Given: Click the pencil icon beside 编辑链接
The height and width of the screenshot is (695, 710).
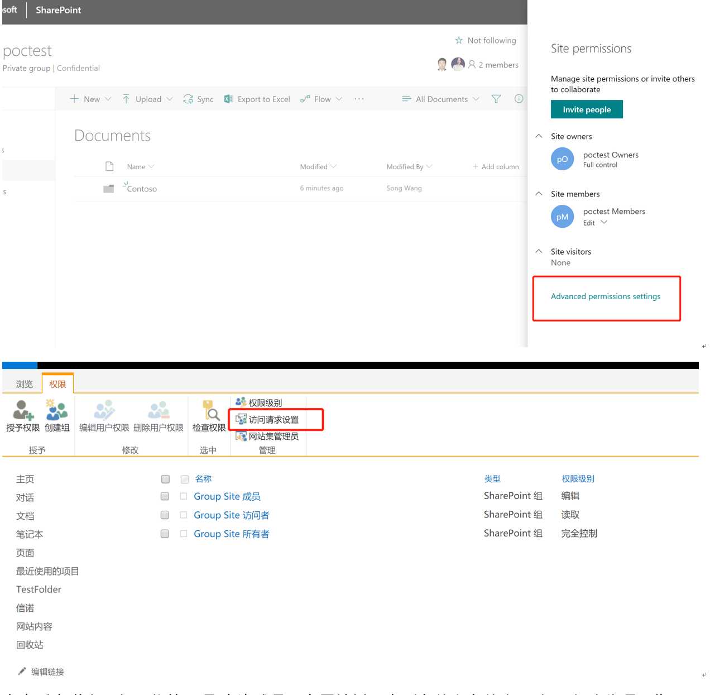Looking at the screenshot, I should click(22, 671).
